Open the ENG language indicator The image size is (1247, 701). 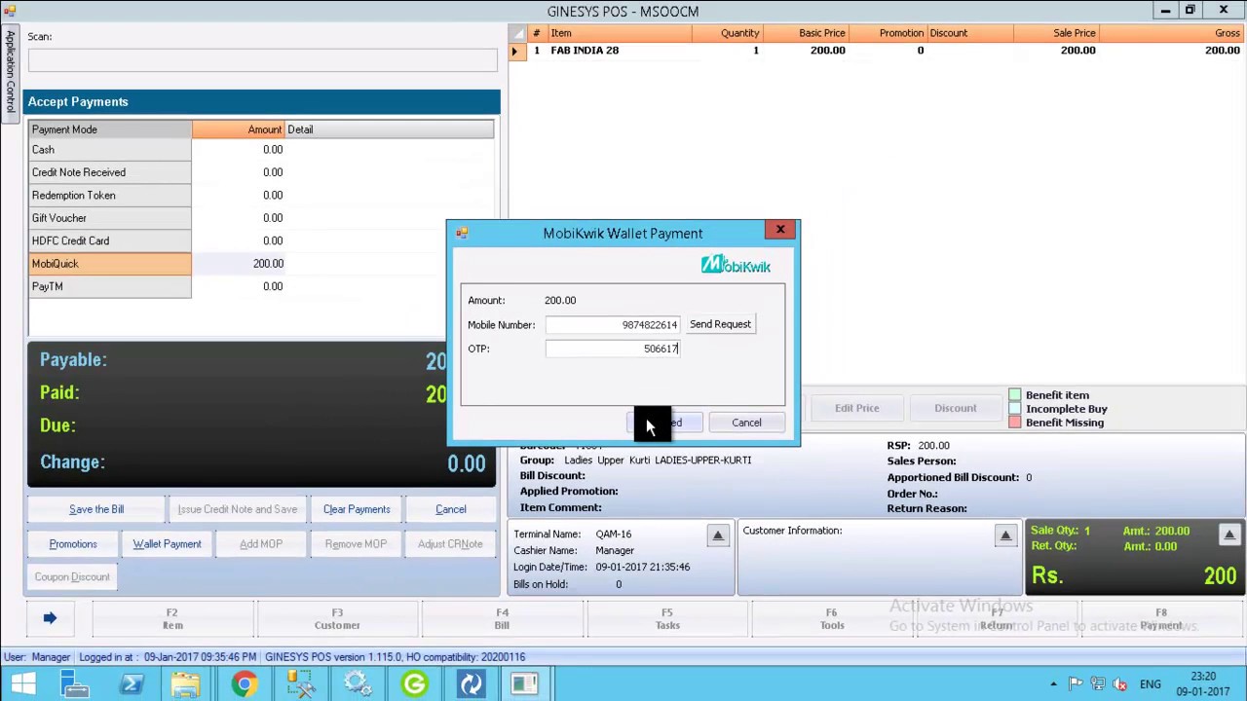pos(1150,683)
